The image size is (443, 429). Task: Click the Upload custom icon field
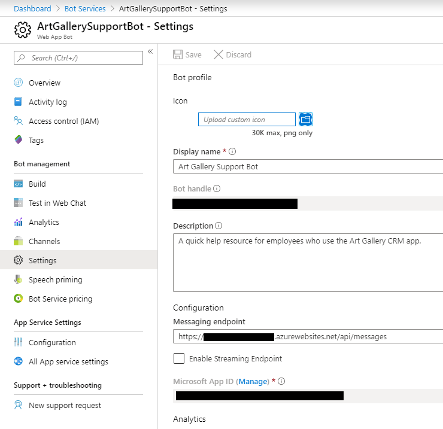(x=247, y=120)
